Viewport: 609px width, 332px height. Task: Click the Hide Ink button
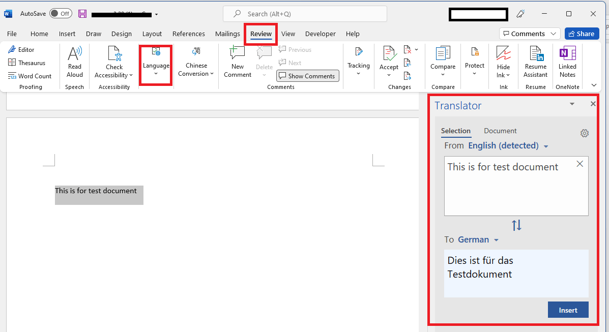(503, 62)
